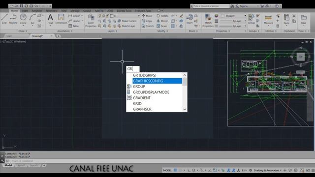Toggle ortho mode in status bar

pyautogui.click(x=189, y=170)
